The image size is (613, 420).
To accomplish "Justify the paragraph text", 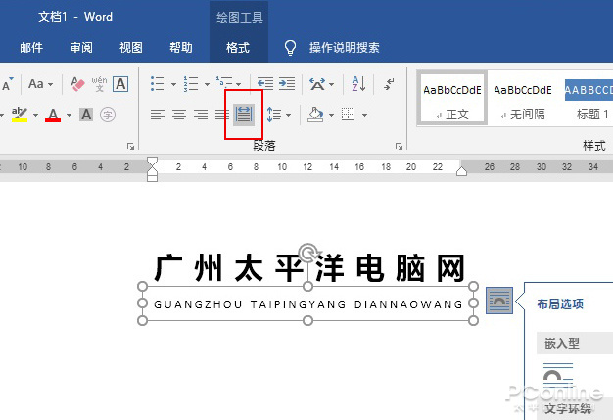I will (x=221, y=115).
